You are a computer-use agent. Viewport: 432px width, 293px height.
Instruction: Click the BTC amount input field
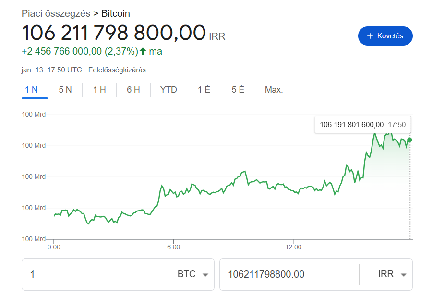(x=91, y=274)
